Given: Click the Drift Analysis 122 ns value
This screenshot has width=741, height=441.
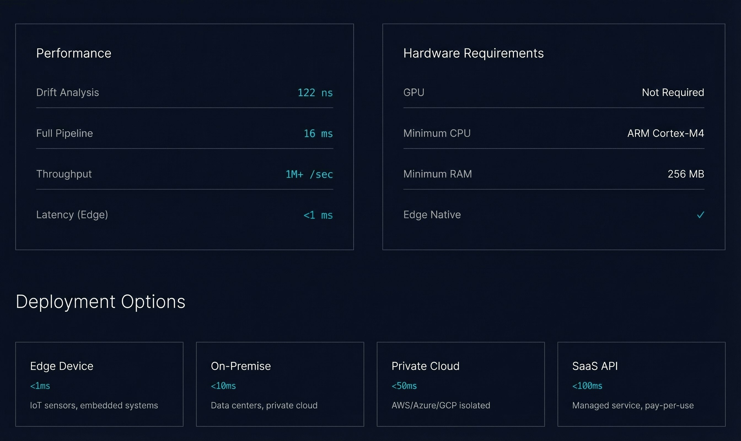Looking at the screenshot, I should (315, 93).
